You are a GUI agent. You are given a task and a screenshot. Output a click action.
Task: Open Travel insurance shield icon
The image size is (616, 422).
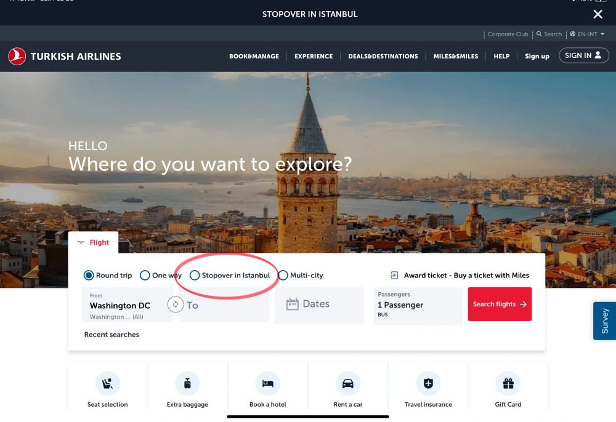428,384
